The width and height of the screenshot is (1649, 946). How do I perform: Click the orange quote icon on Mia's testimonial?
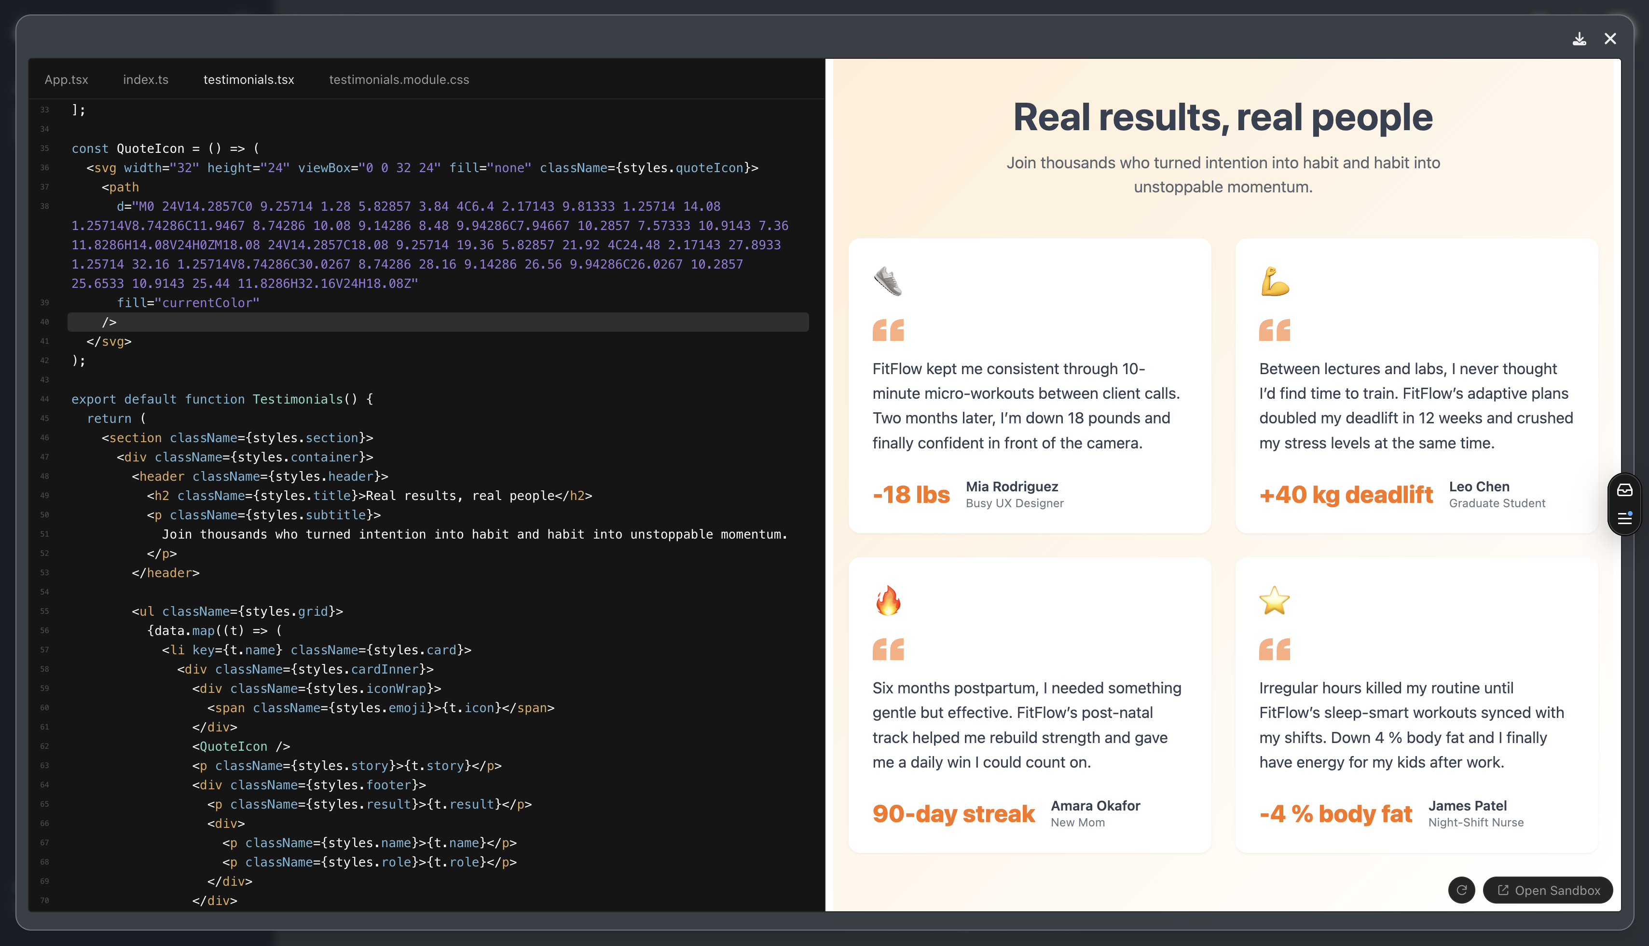tap(888, 329)
